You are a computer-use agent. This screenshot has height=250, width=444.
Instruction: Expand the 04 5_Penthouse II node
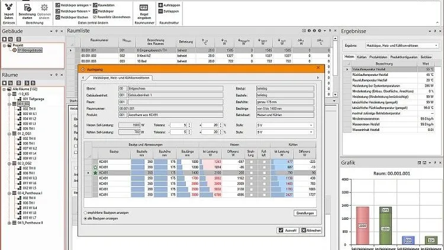tap(9, 223)
